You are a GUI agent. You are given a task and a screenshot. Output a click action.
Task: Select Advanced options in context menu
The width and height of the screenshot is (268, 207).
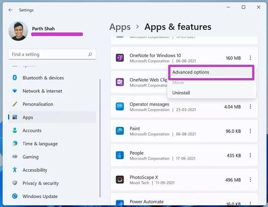pyautogui.click(x=211, y=72)
